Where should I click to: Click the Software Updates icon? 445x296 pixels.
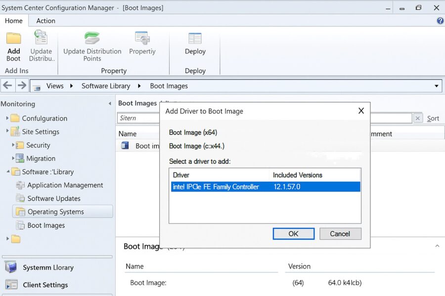point(21,198)
